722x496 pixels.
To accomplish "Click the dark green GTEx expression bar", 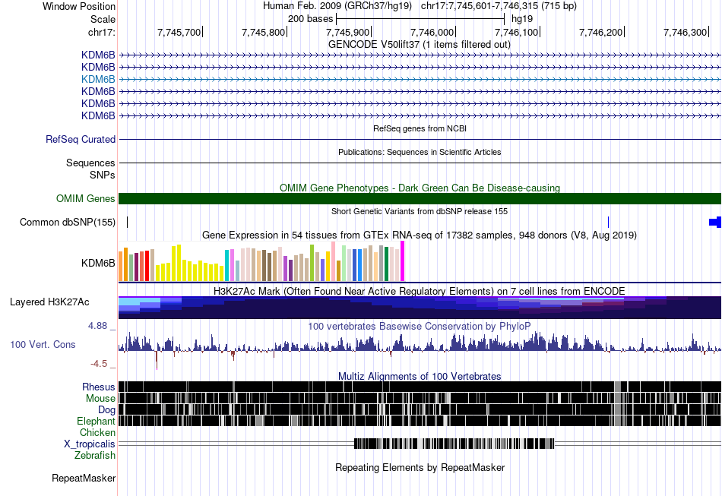I will tap(386, 264).
